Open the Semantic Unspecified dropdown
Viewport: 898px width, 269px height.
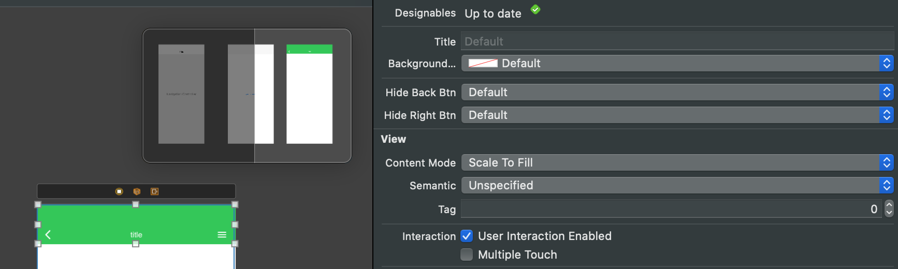click(x=677, y=185)
